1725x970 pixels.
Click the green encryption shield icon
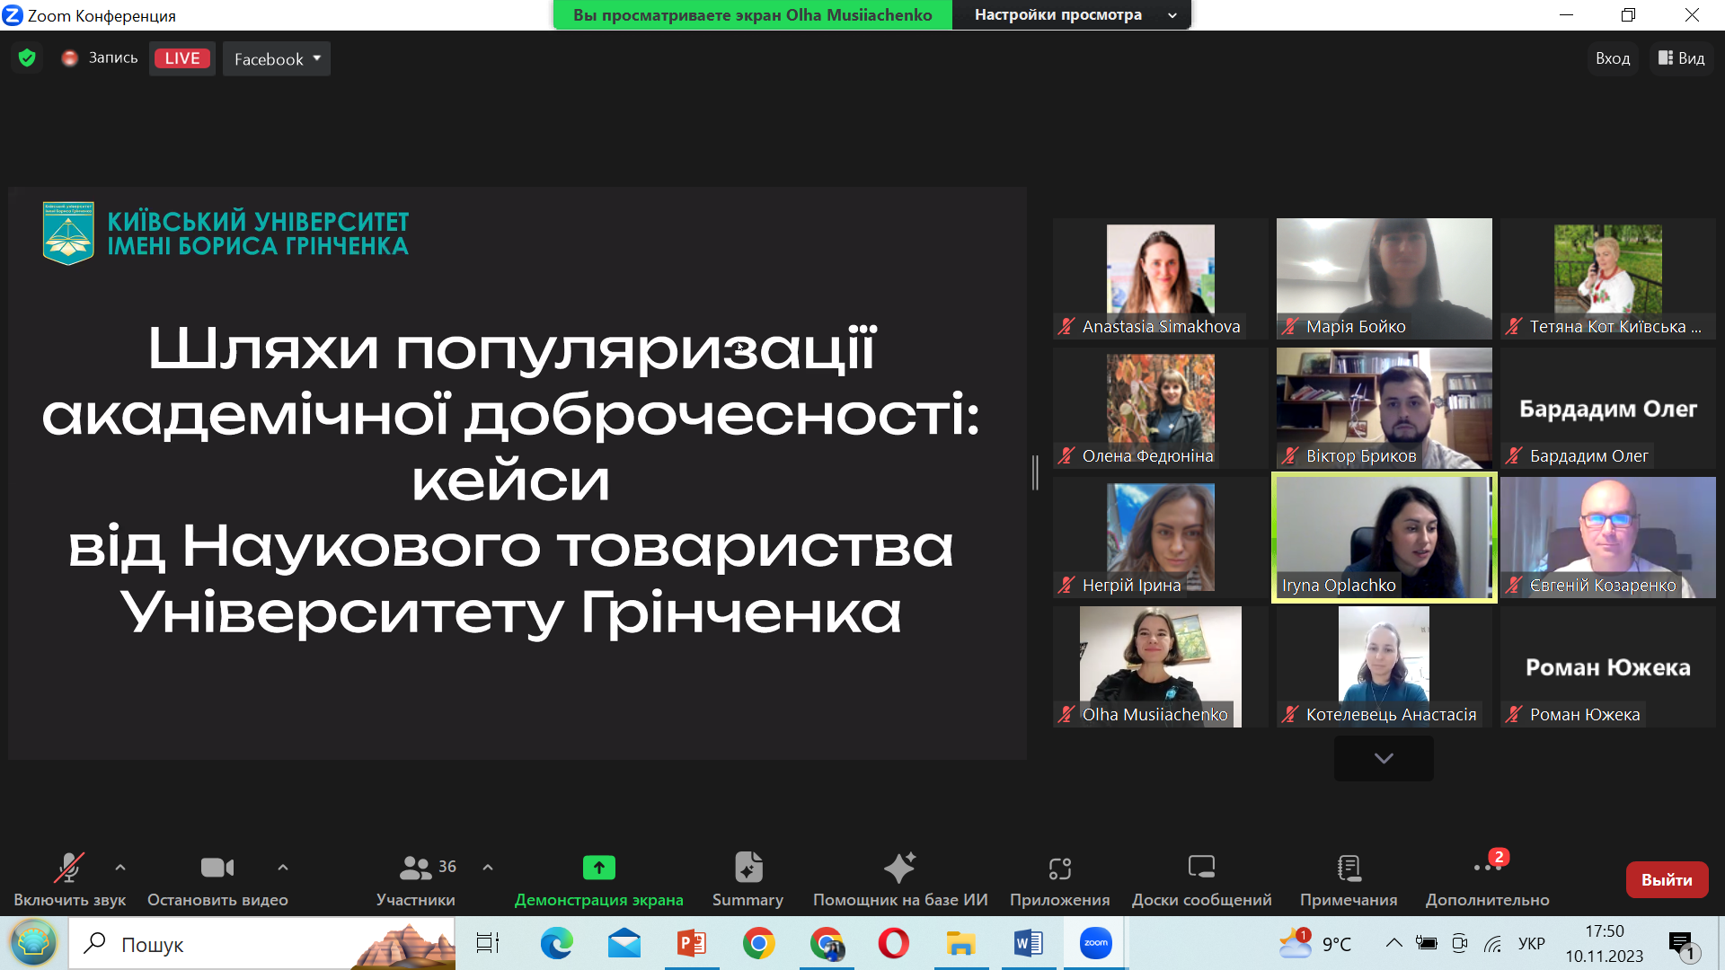(27, 58)
